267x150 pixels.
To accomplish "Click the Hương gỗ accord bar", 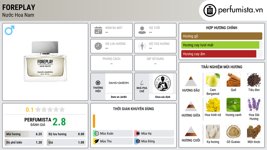I will (222, 36).
